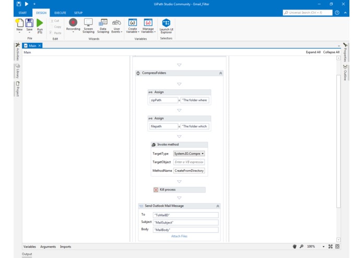Open the Arguments panel

coord(48,247)
